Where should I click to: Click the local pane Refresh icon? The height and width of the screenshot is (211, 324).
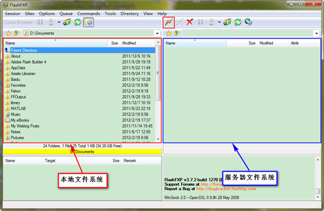point(78,22)
